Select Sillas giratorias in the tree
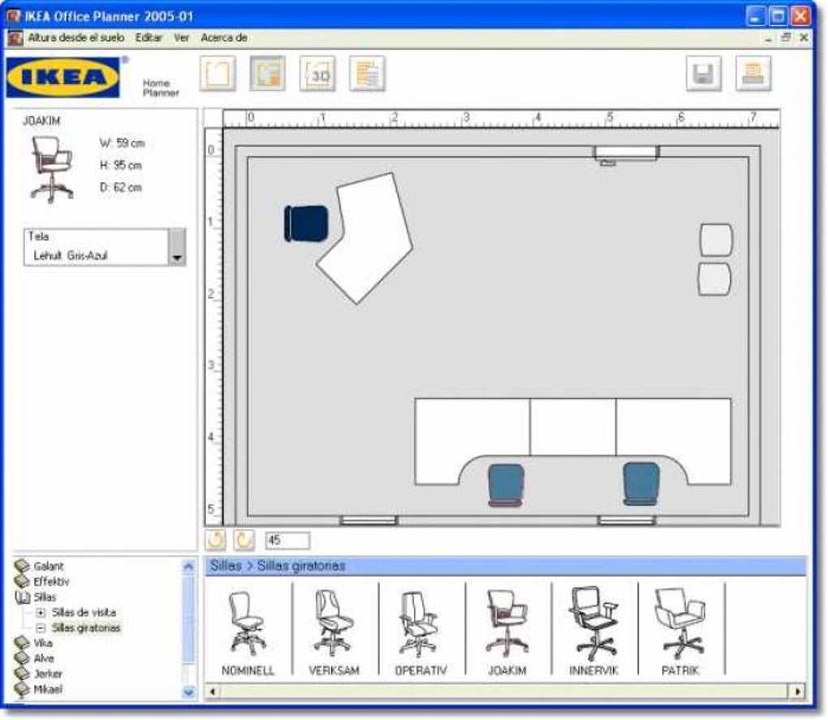This screenshot has width=828, height=720. pos(86,628)
